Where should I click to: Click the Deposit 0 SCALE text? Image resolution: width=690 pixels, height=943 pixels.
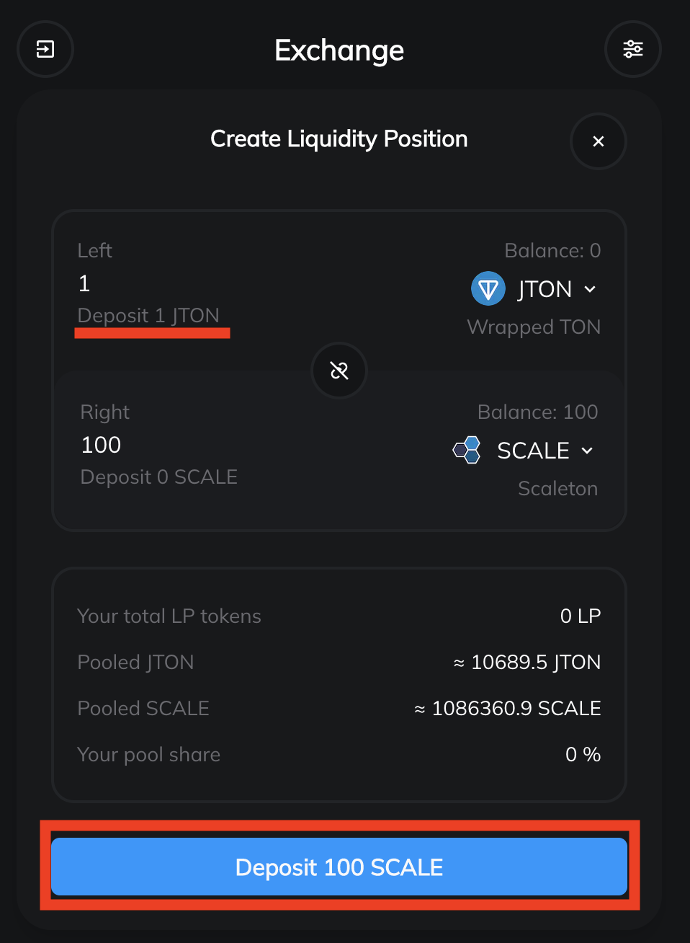point(159,477)
